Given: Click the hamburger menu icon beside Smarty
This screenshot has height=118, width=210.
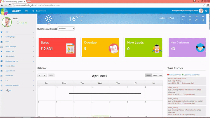Looking at the screenshot, I should [26, 11].
